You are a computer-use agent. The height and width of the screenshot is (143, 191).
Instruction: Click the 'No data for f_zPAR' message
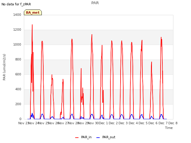pyautogui.click(x=16, y=4)
